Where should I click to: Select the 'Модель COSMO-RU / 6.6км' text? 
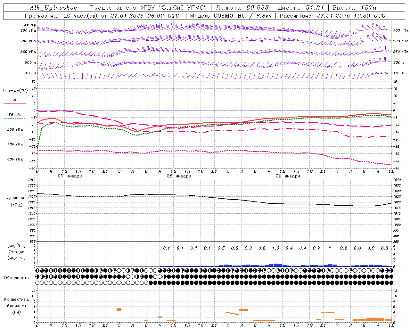coord(231,16)
